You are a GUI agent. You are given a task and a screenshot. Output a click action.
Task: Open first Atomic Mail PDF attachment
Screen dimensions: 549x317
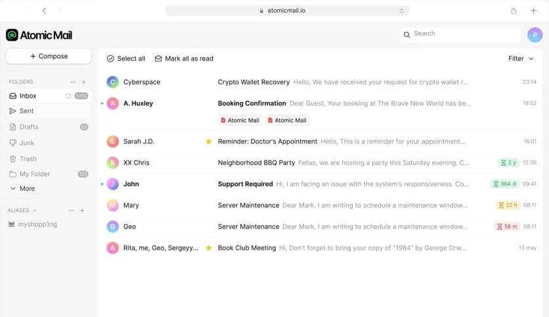tap(240, 120)
